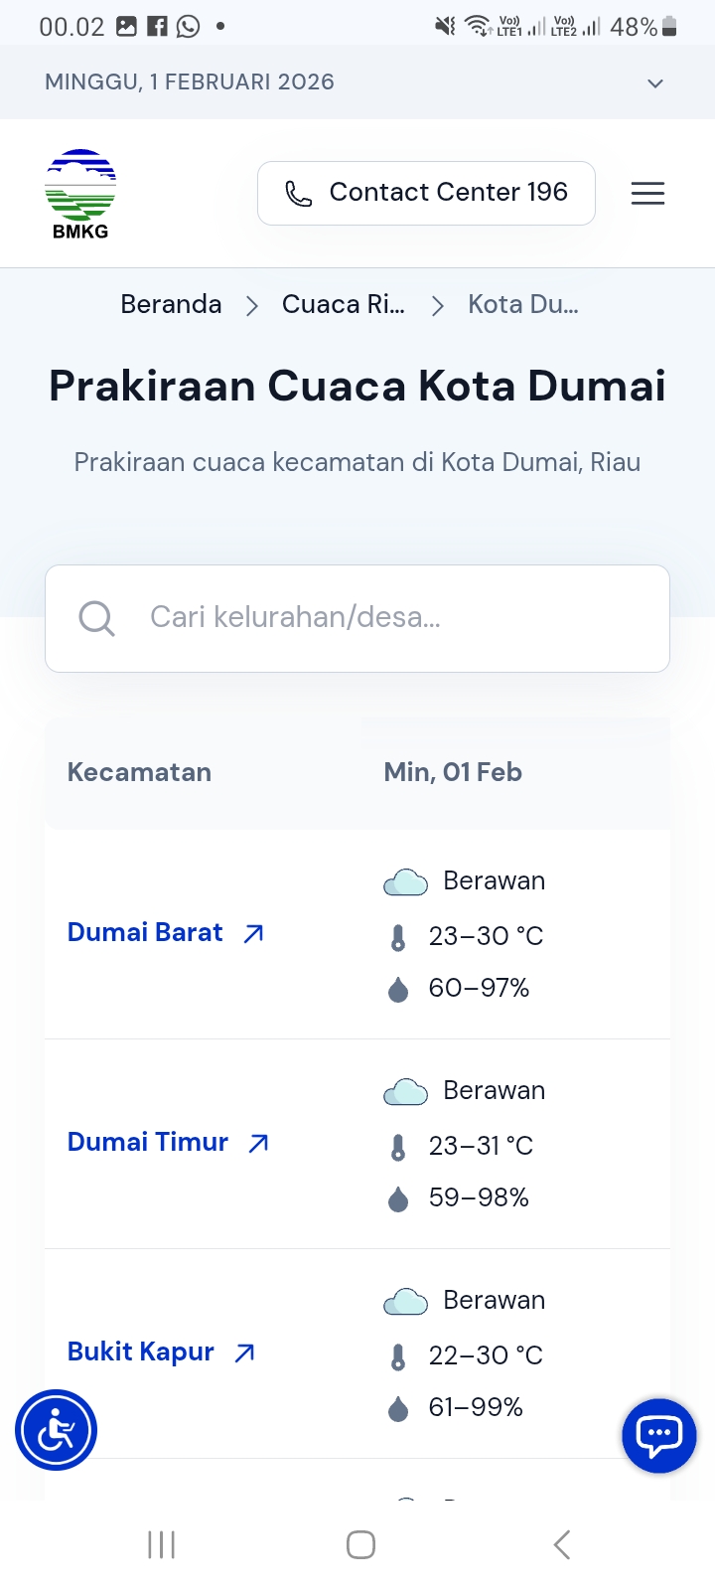Tap the phone icon in Contact Center

coord(298,193)
